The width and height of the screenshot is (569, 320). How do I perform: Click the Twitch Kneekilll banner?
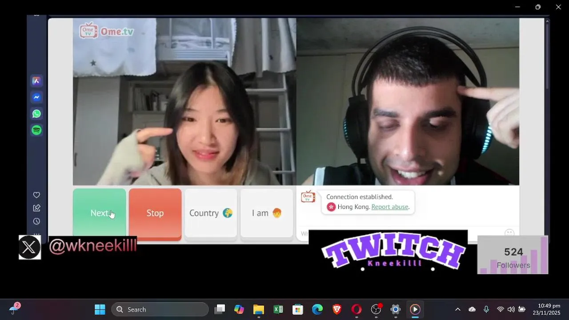pyautogui.click(x=388, y=250)
